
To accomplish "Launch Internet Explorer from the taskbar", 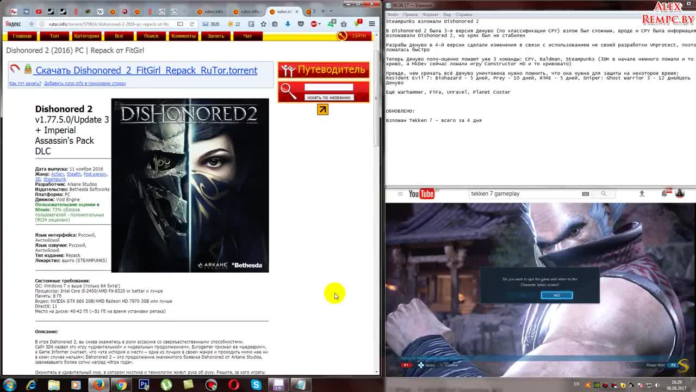I will pos(31,385).
